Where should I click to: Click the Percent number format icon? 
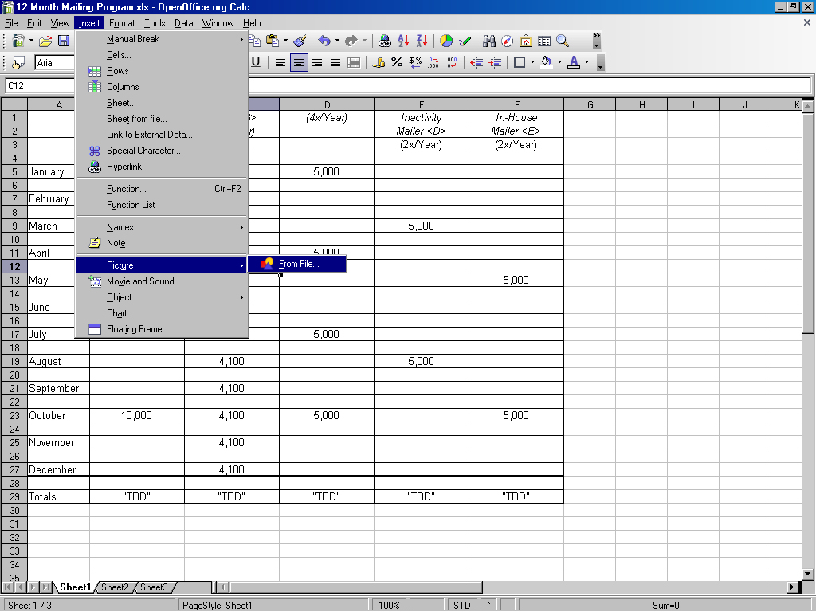tap(397, 62)
